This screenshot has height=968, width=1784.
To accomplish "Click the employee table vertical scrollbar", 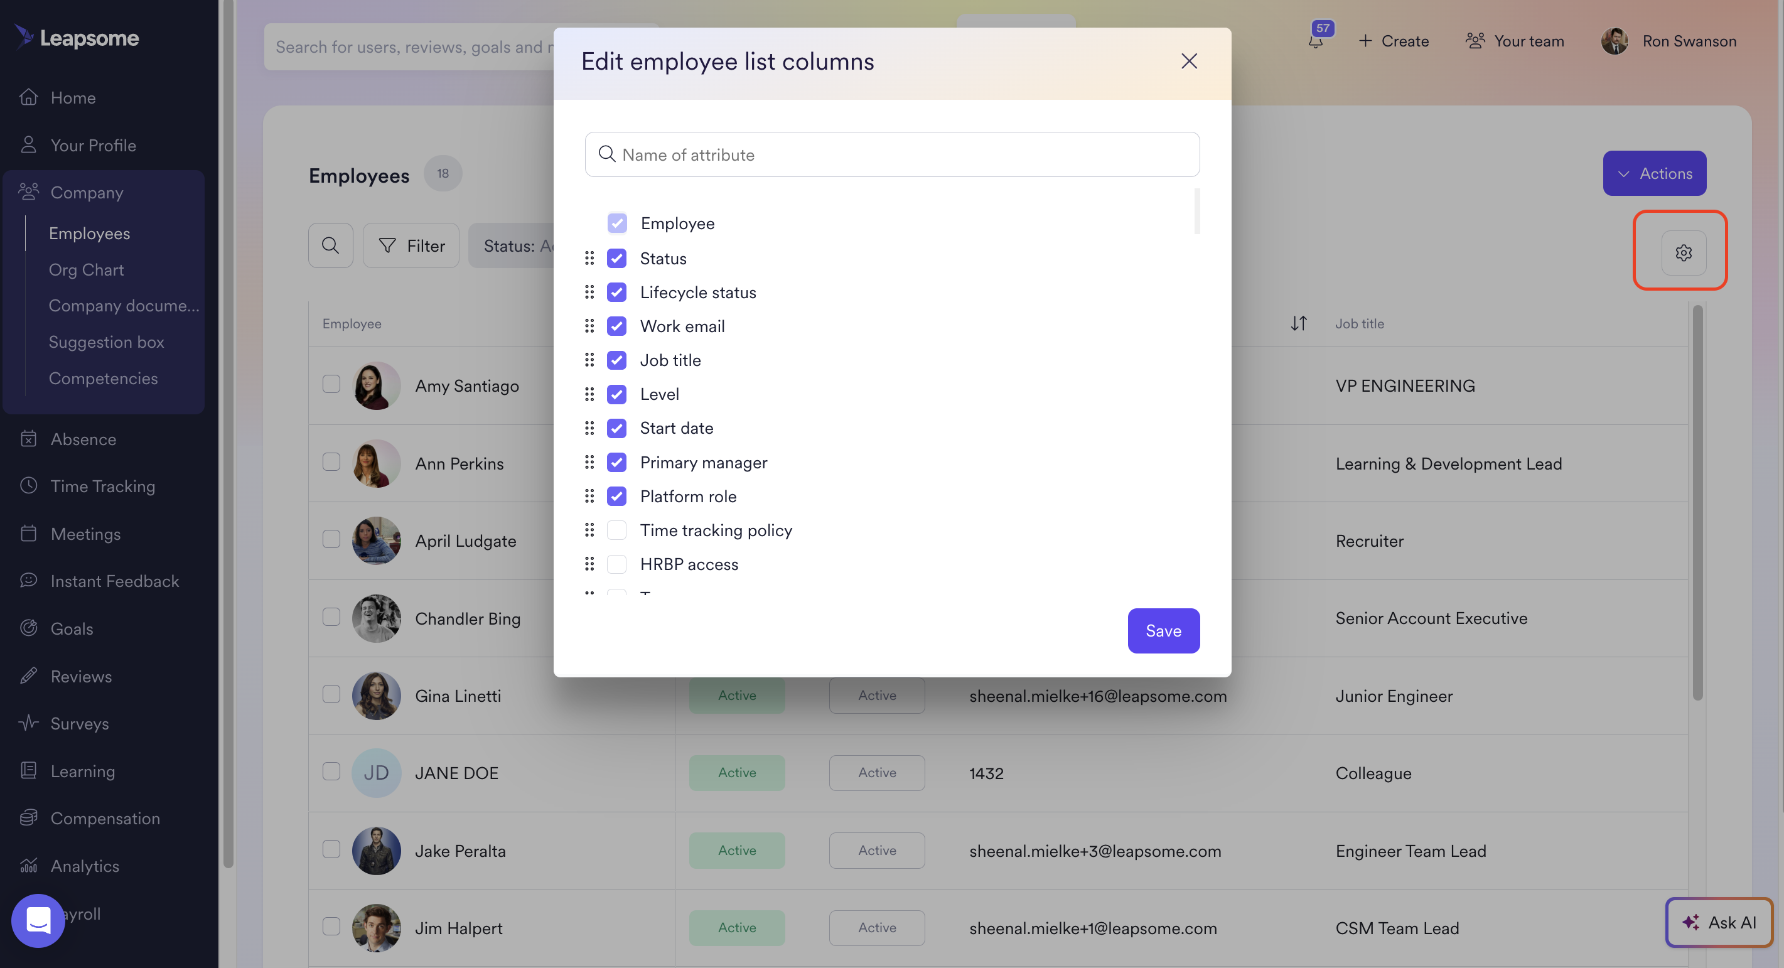I will pos(1697,502).
